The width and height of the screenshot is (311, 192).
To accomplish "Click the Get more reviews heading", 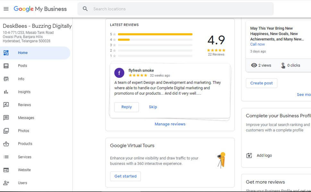I will (265, 182).
